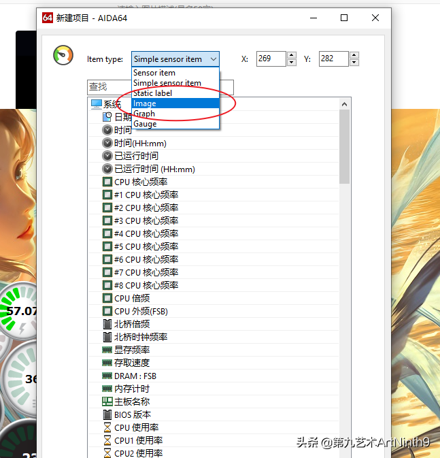Click the scroll-up arrow of sensor list

[345, 104]
